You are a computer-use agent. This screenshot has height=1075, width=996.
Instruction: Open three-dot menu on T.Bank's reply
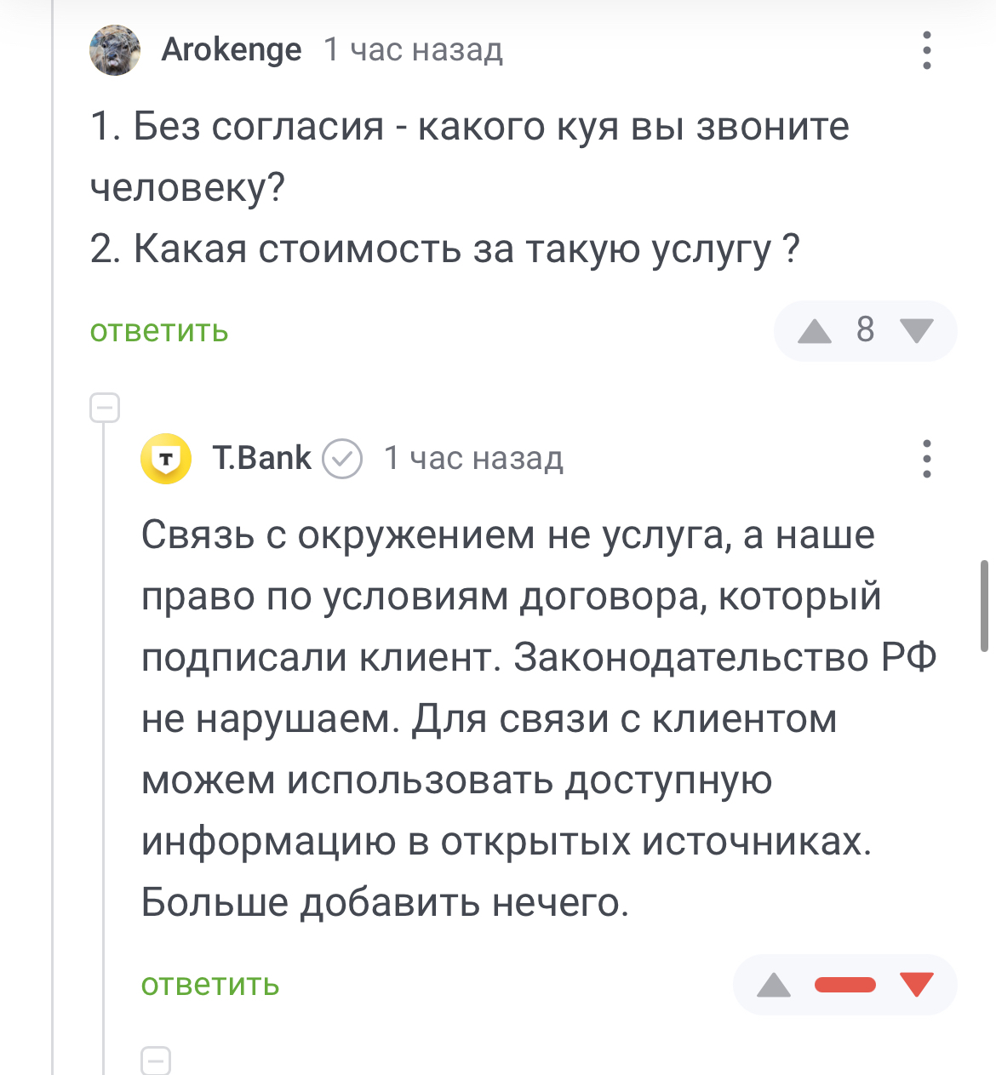click(x=927, y=459)
